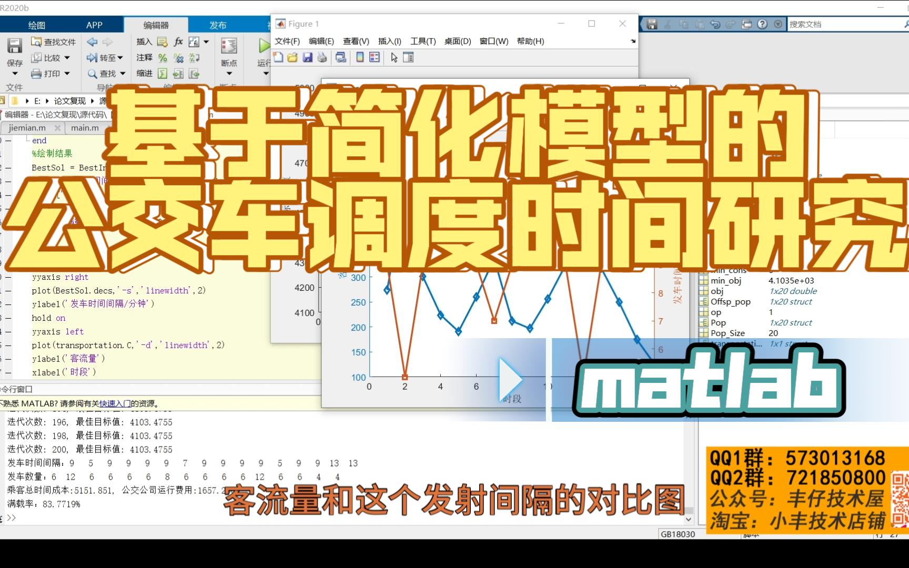Open 帮助(H) menu in Figure 1
Screen dimensions: 909x568
pos(531,41)
